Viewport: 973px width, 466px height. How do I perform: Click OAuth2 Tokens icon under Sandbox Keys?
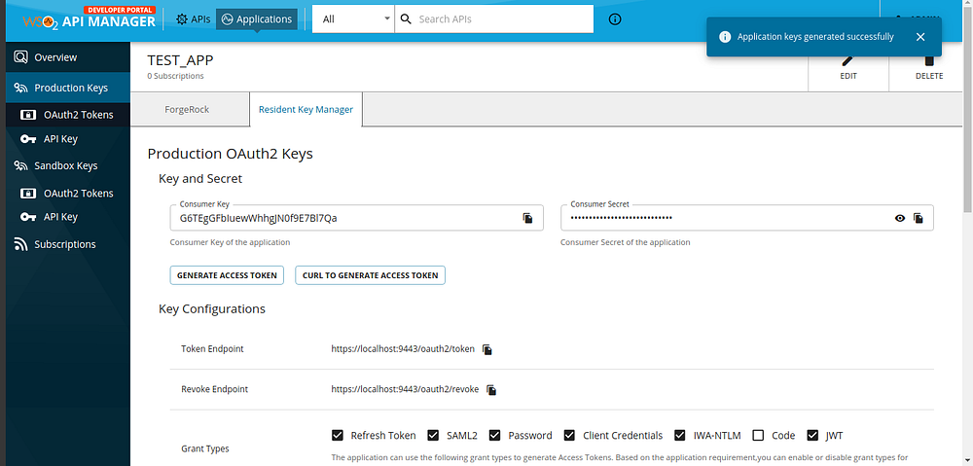[28, 193]
